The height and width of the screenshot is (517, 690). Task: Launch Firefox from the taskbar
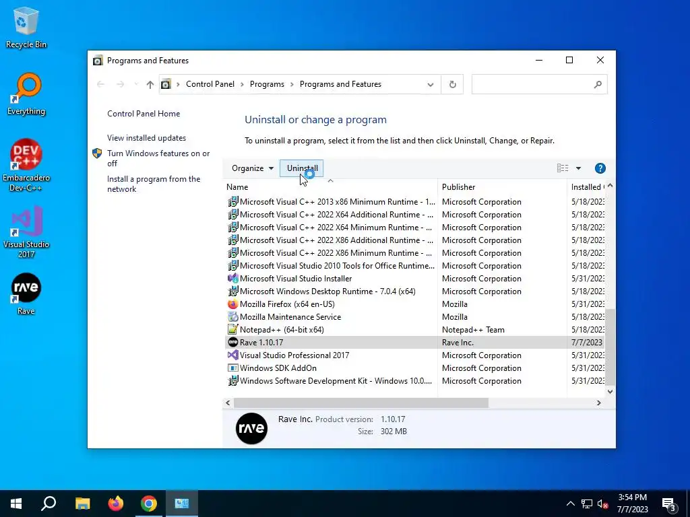pos(116,504)
